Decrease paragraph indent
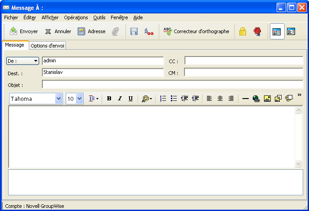 click(x=184, y=99)
